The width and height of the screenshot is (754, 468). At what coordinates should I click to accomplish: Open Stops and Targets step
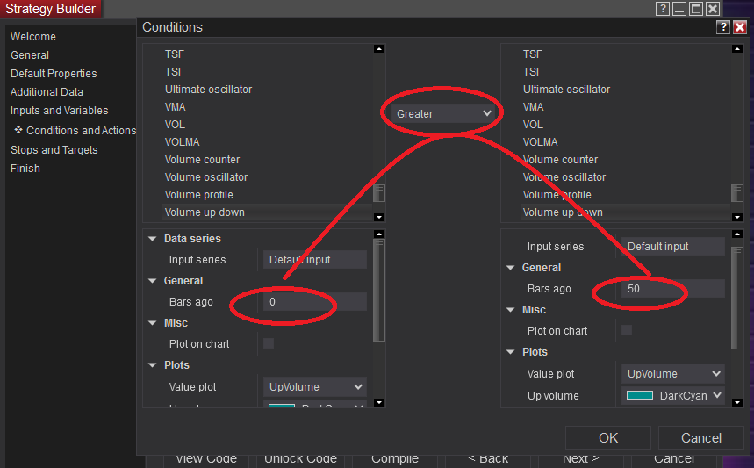tap(54, 150)
